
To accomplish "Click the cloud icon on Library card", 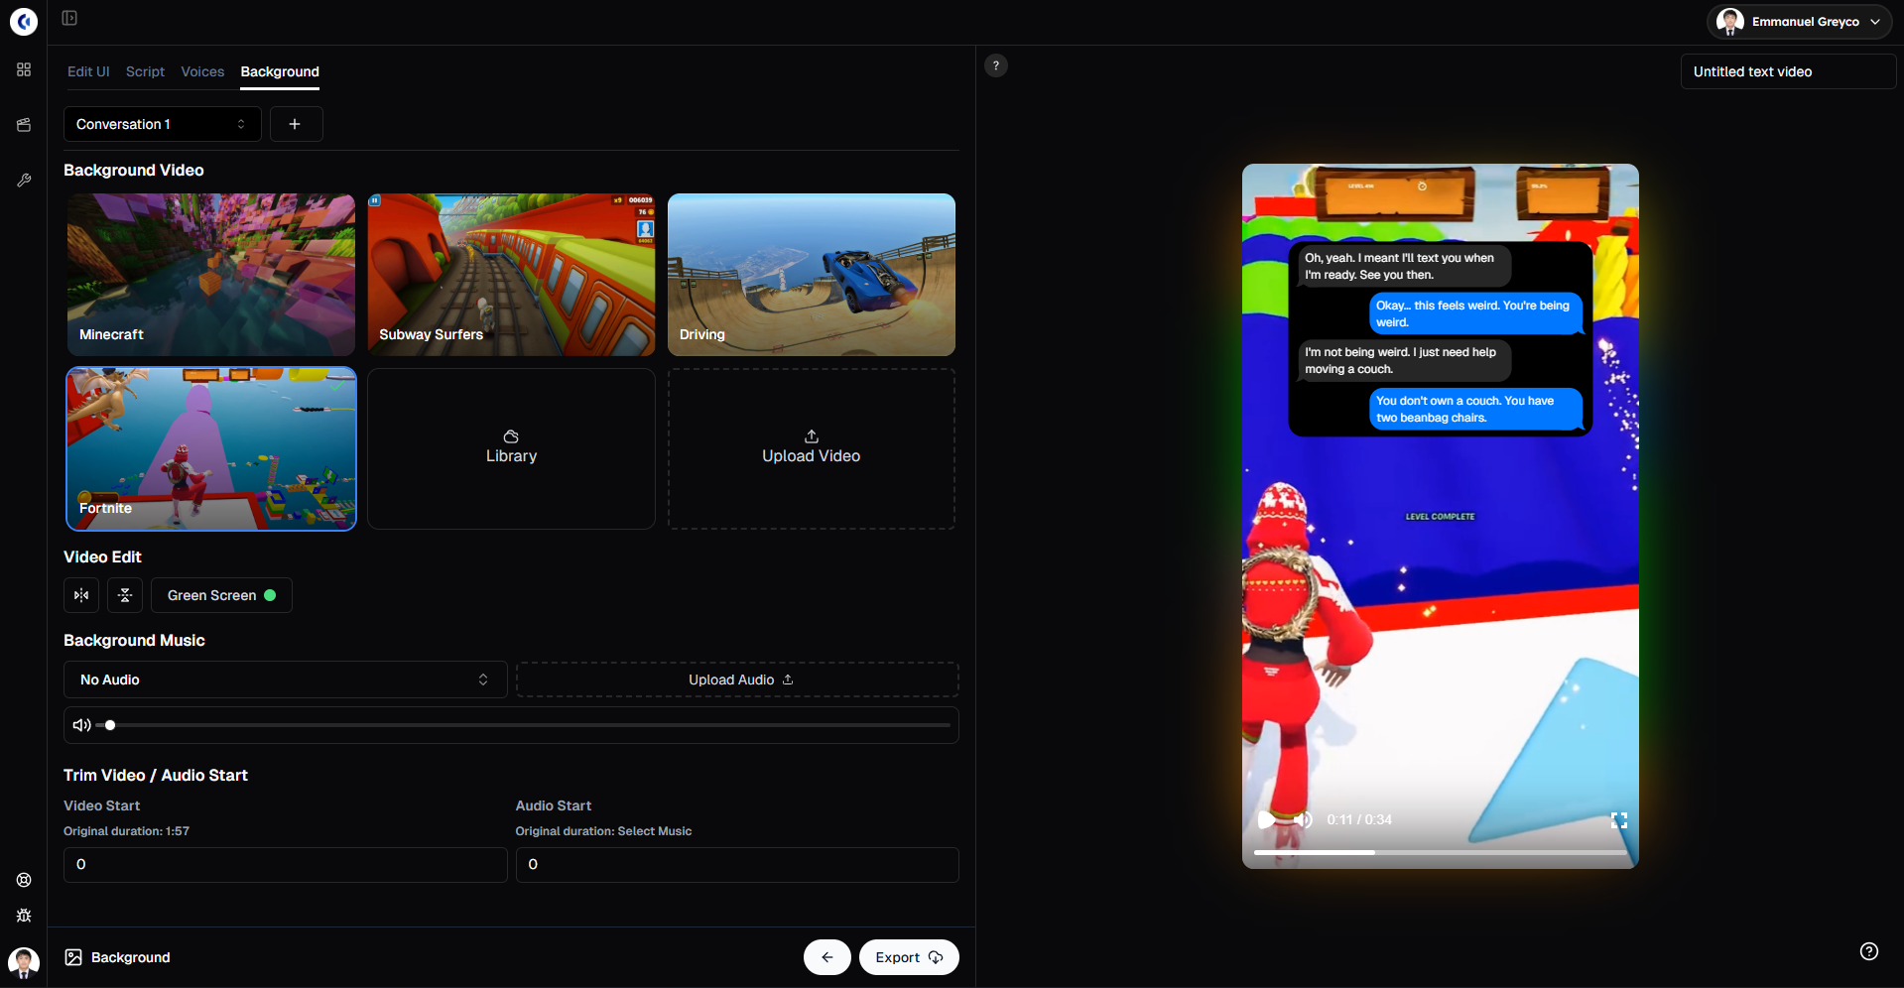I will 511,436.
